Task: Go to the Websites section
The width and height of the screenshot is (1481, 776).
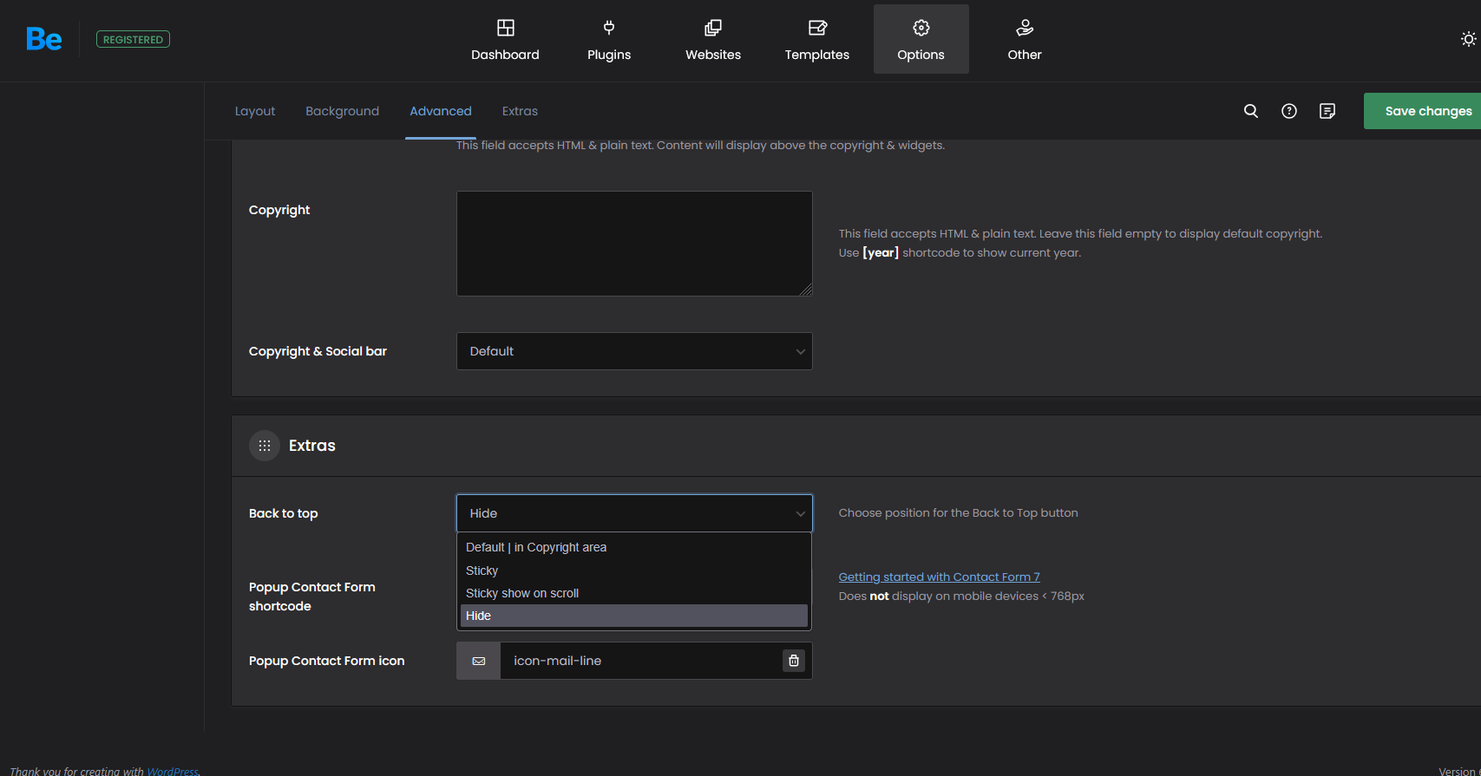Action: click(713, 40)
